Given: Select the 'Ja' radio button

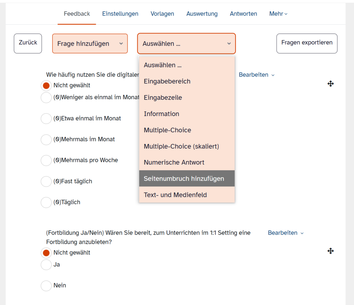Looking at the screenshot, I should point(46,265).
